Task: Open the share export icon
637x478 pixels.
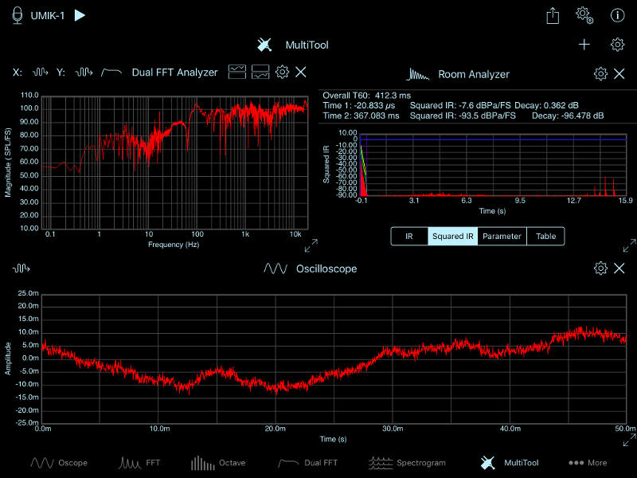Action: (553, 15)
